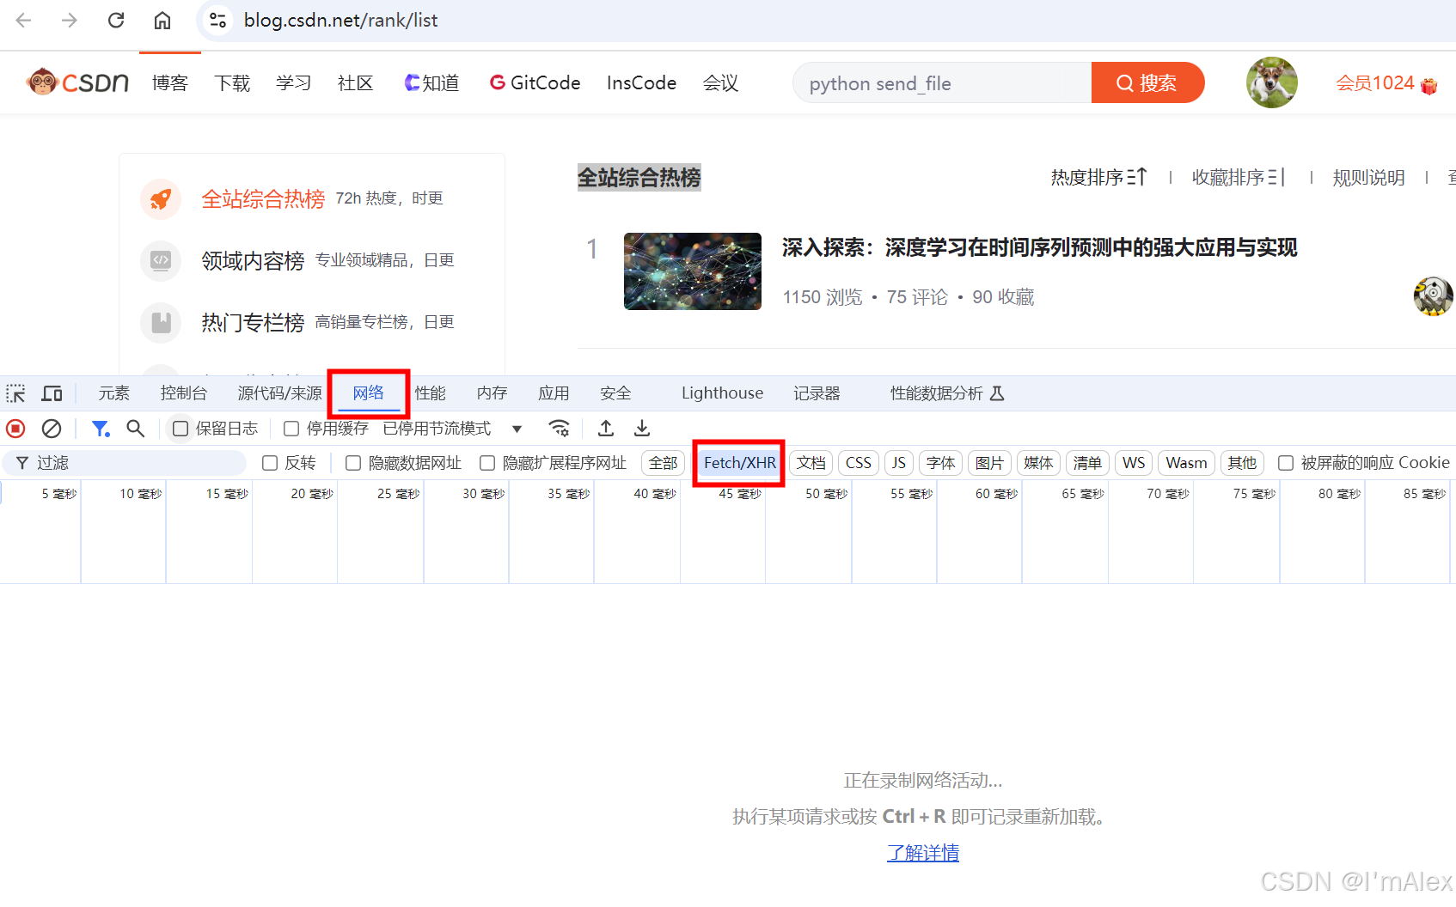Sort list by 收藏排序
1456x907 pixels.
click(x=1239, y=177)
